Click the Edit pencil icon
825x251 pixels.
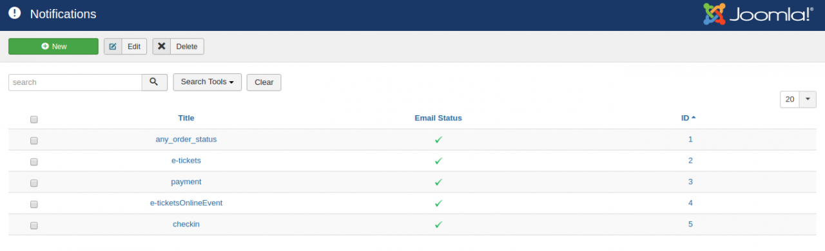(x=113, y=46)
